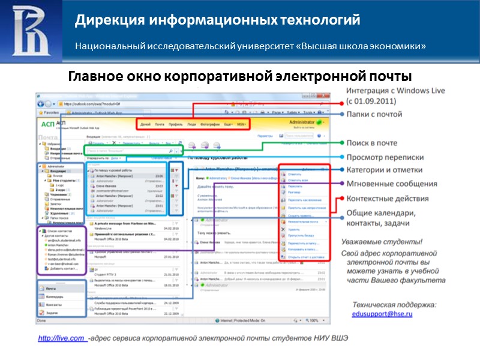Click the browser address bar with the outlook.com URL
The image size is (480, 360).
click(144, 104)
